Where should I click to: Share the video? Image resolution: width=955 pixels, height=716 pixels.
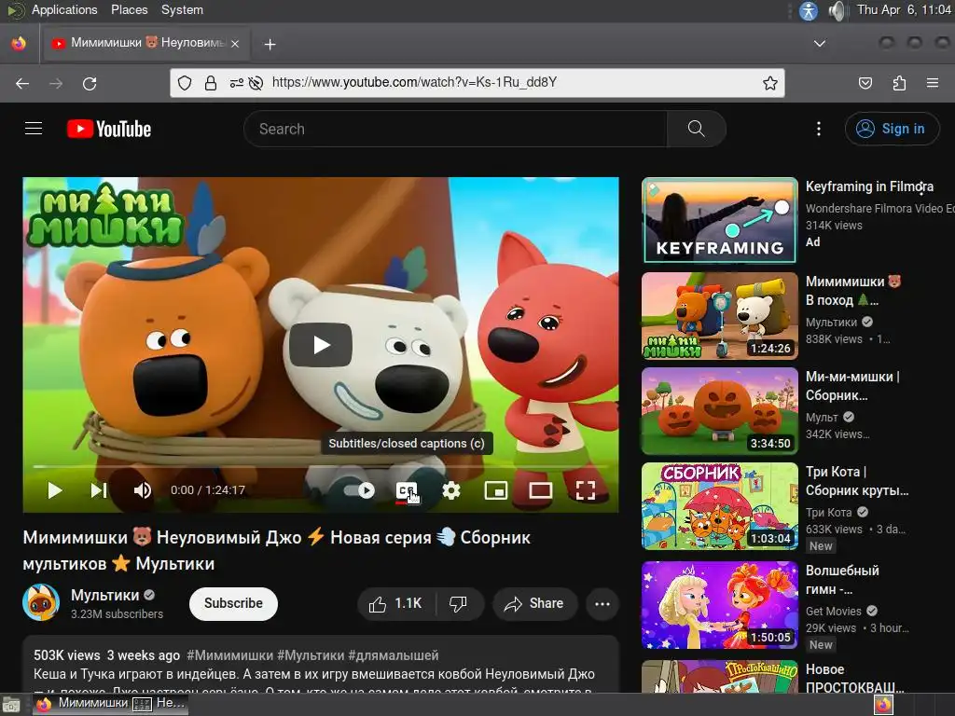point(534,603)
